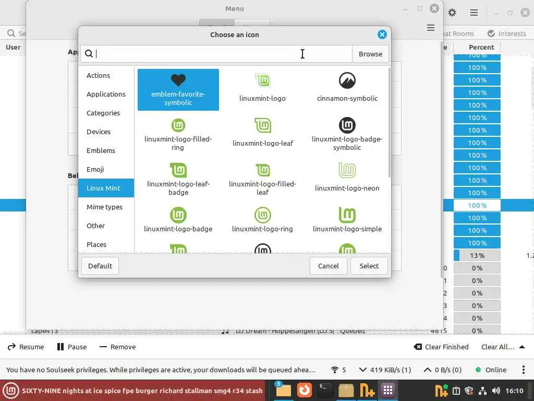Open the terminal taskbar icon
534x401 pixels.
click(x=324, y=390)
